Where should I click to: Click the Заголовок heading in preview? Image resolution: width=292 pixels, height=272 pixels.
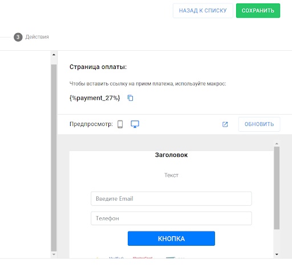(171, 155)
